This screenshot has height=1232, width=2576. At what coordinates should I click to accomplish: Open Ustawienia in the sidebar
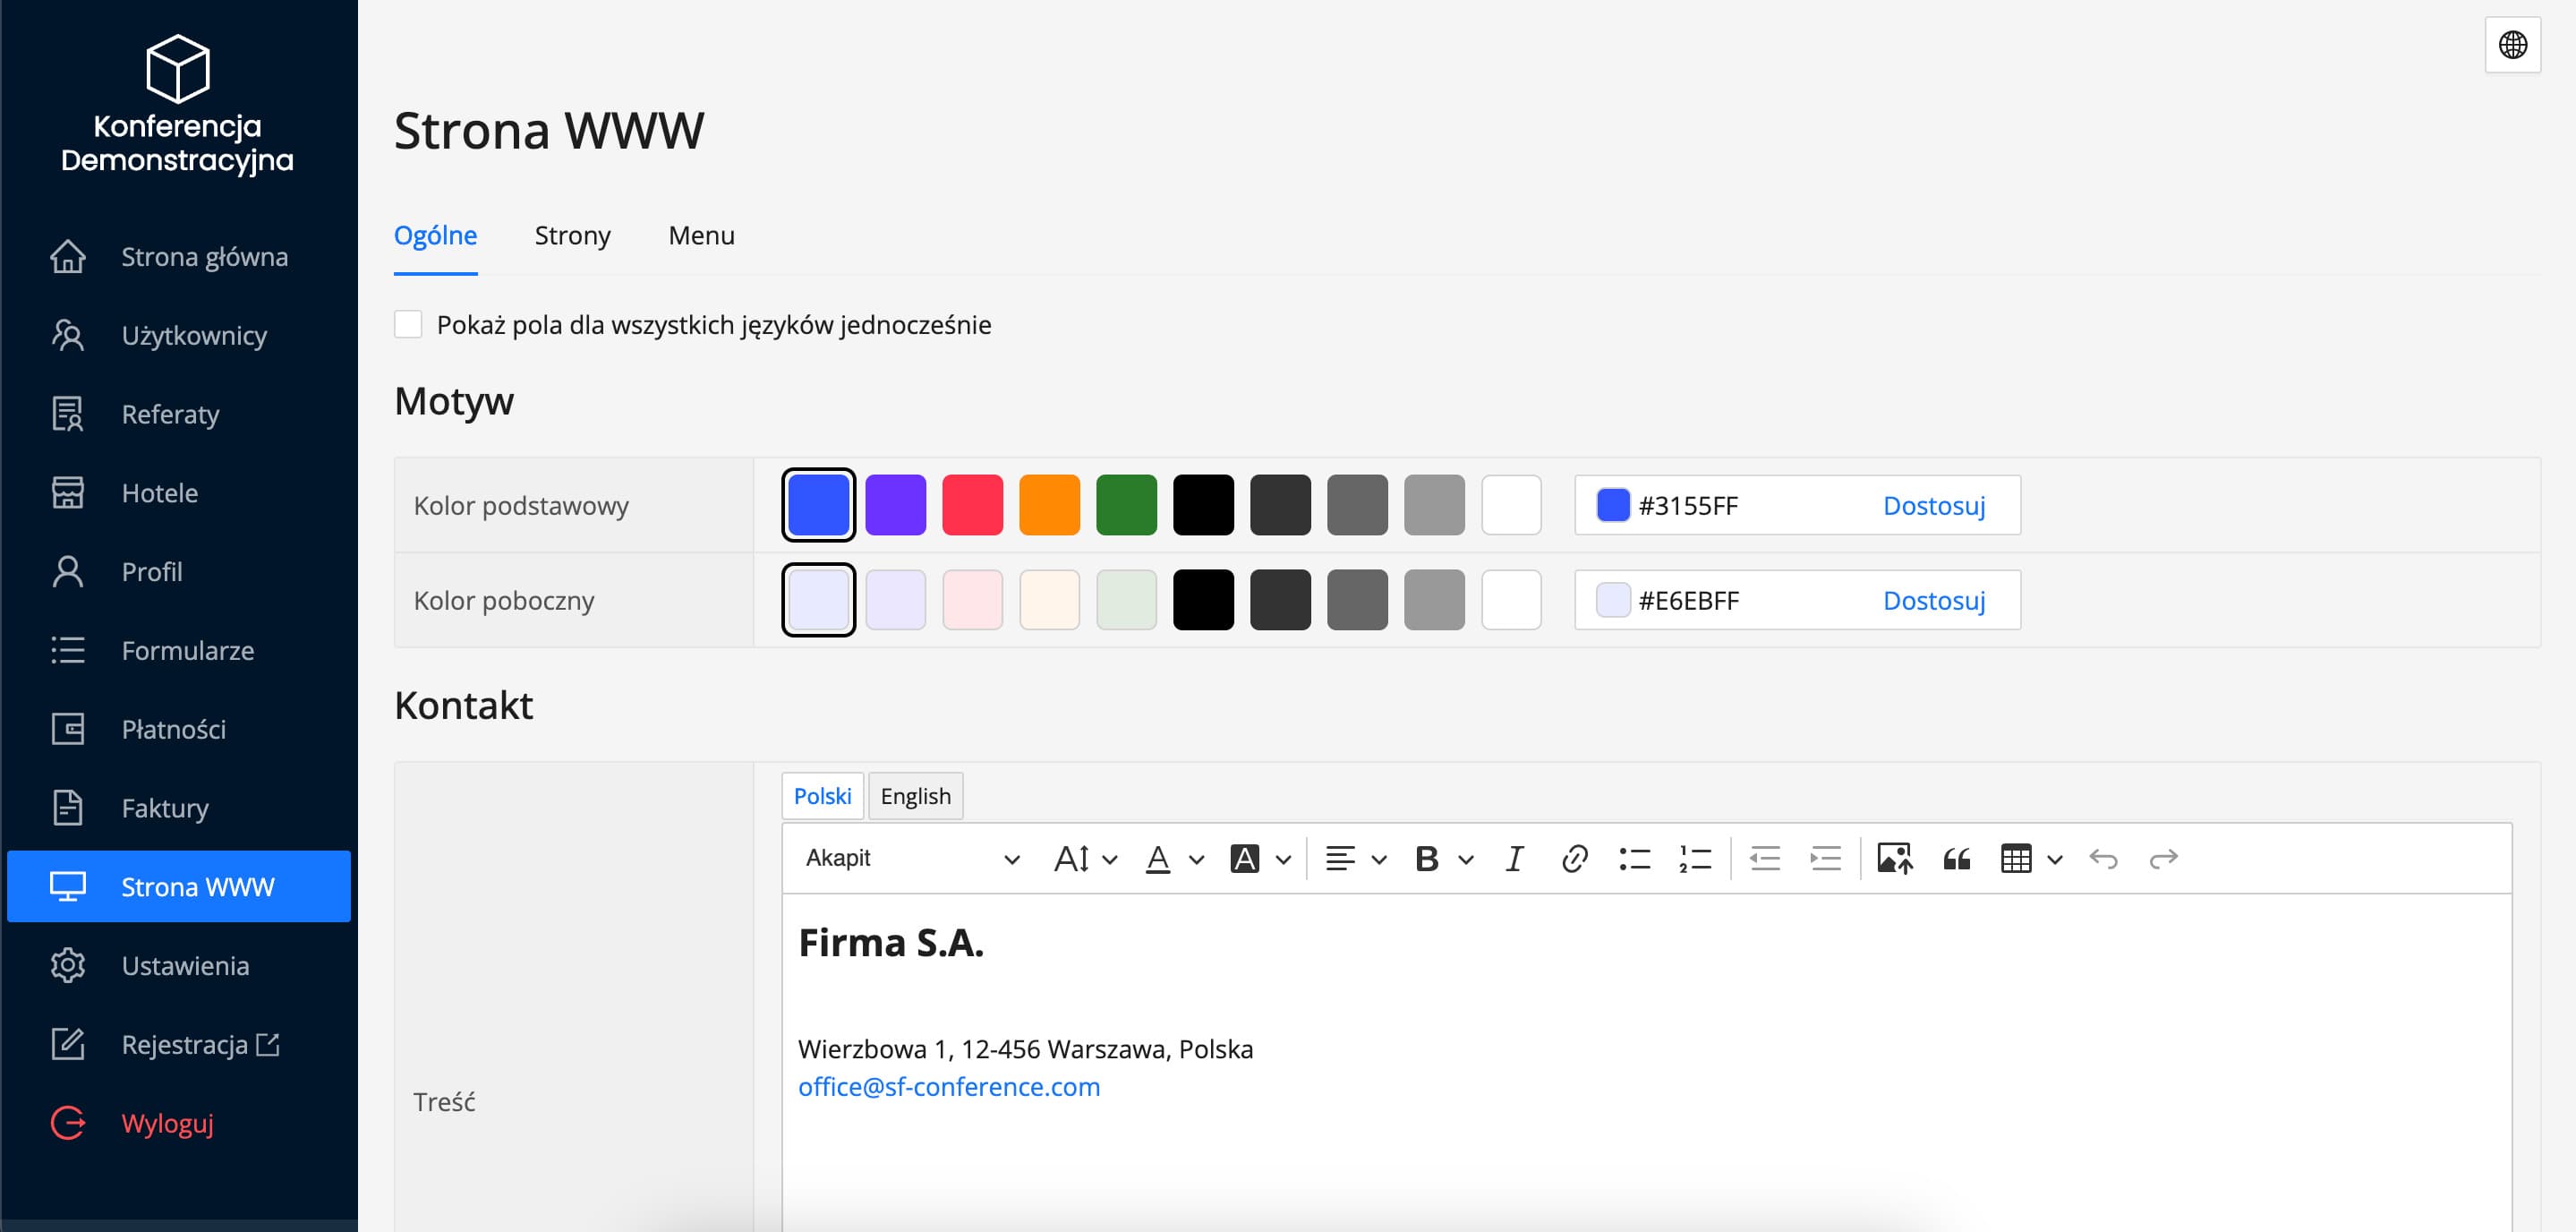pos(185,965)
